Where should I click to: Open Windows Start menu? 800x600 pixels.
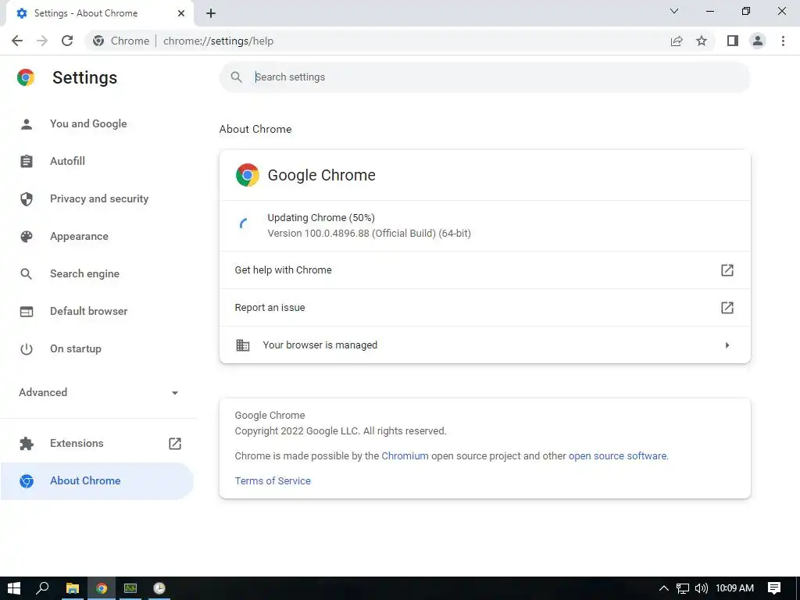14,588
